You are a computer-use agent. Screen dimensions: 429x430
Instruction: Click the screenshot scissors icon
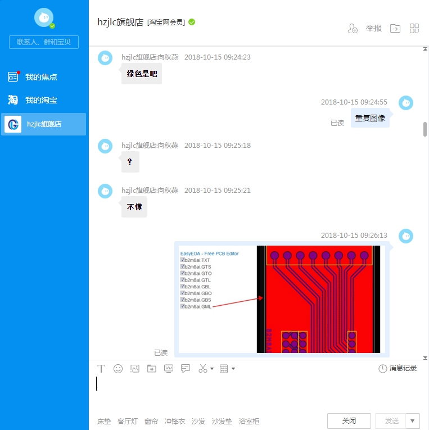click(203, 369)
